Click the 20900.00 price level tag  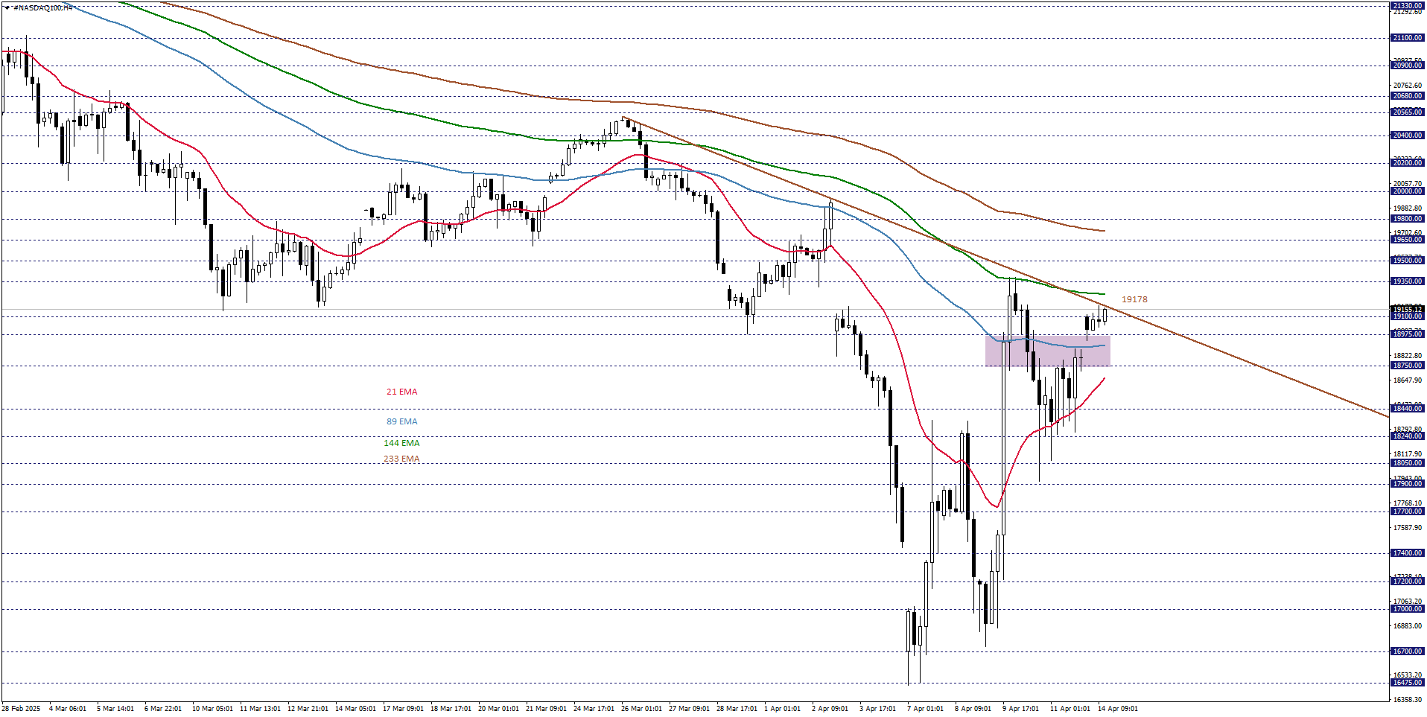[x=1408, y=66]
